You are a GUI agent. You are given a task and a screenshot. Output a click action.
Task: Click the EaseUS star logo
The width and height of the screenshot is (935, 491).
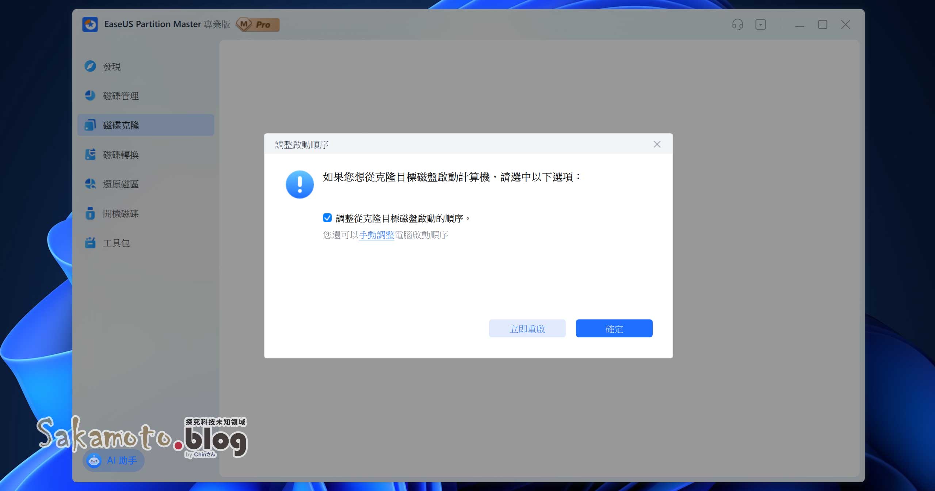(x=91, y=24)
